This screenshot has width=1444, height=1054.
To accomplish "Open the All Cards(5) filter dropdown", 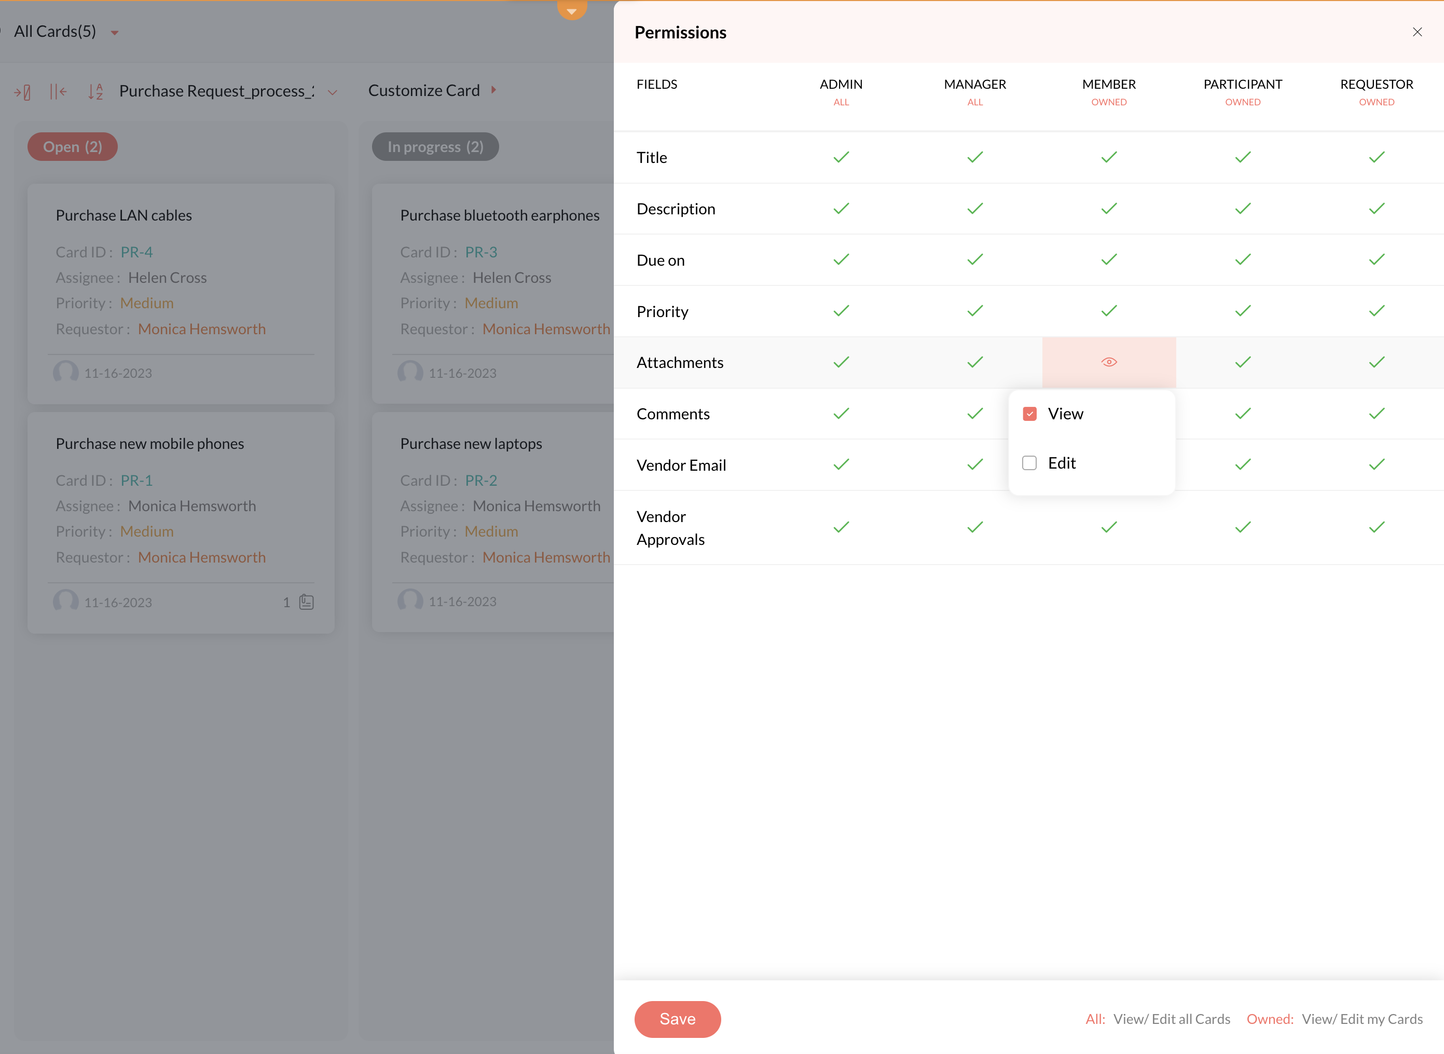I will coord(115,33).
